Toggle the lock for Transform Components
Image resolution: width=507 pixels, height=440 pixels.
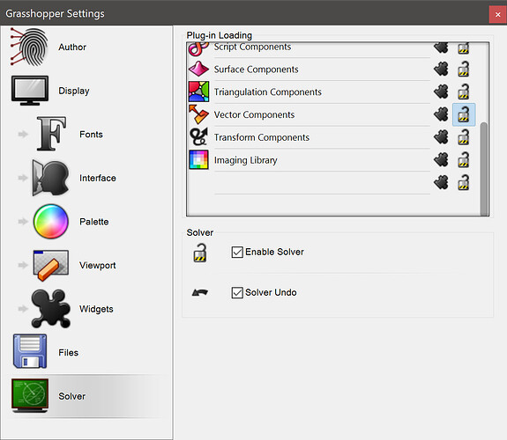point(463,137)
